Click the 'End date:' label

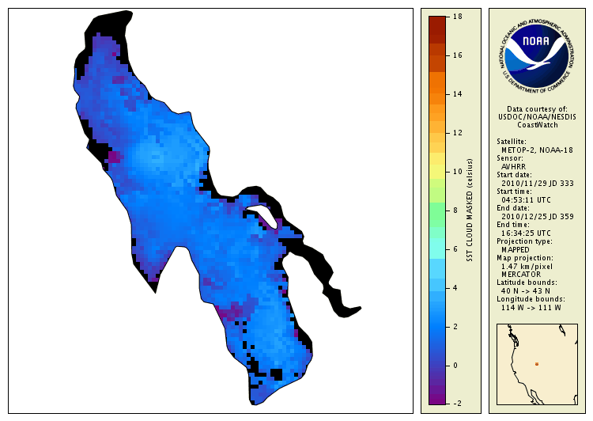point(513,208)
